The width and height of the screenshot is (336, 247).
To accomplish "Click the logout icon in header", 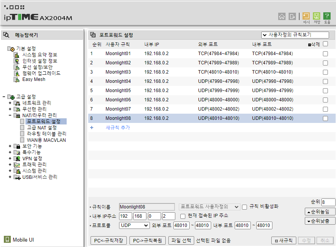I will (292, 16).
